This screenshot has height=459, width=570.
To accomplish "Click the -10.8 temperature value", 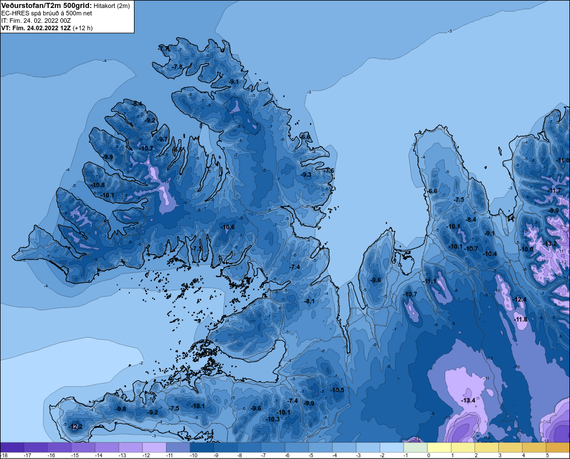I will click(98, 185).
